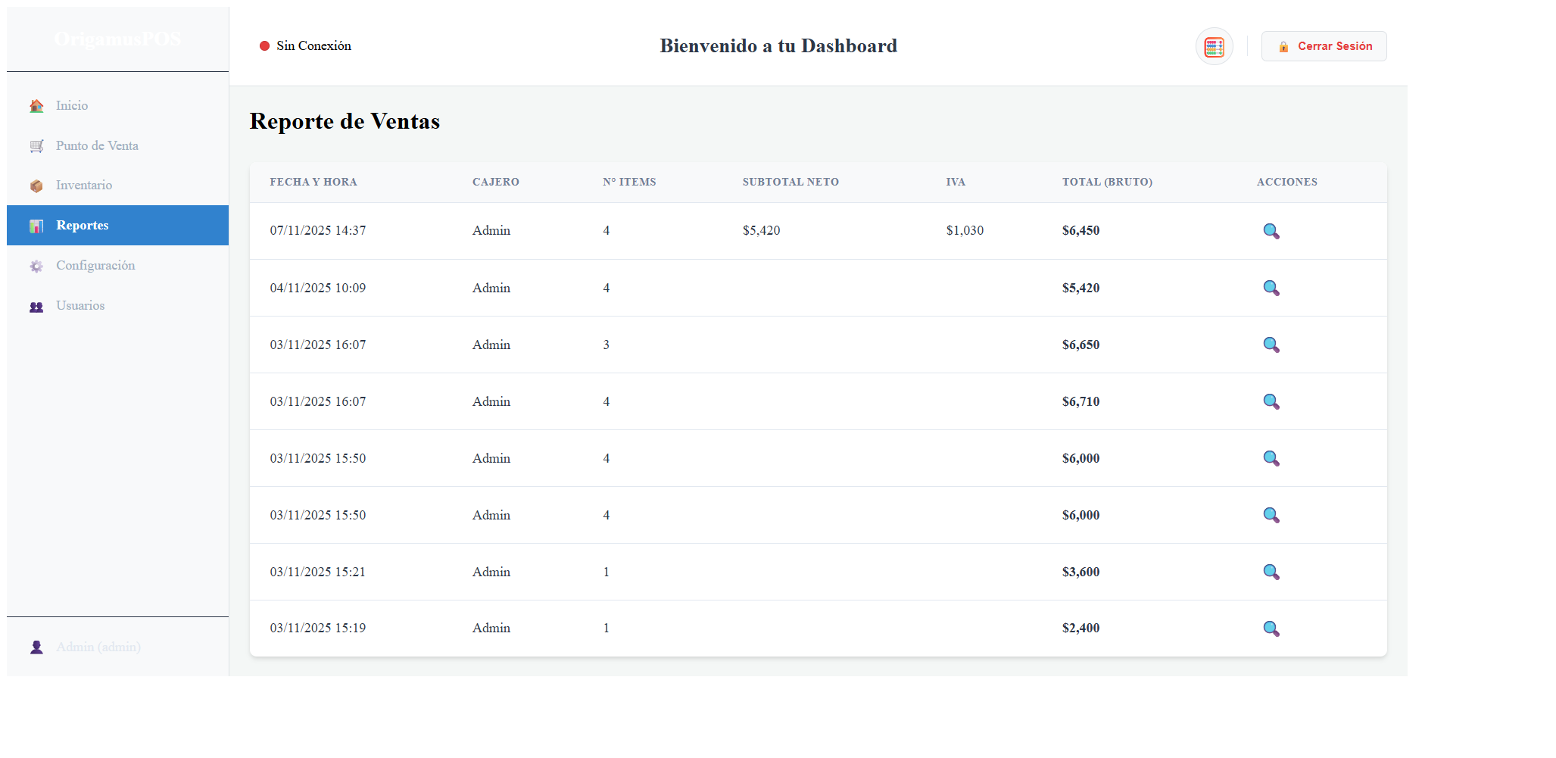Open details for the 04/11/2025 10:09 sale
The height and width of the screenshot is (758, 1556).
[1271, 288]
